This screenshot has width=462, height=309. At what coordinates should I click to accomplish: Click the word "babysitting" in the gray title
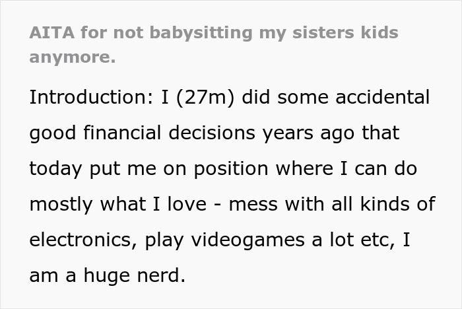click(201, 33)
